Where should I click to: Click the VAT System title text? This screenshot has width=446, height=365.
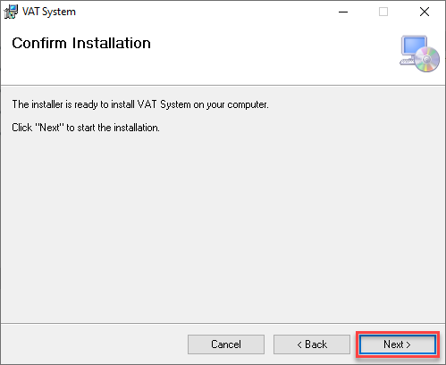49,12
